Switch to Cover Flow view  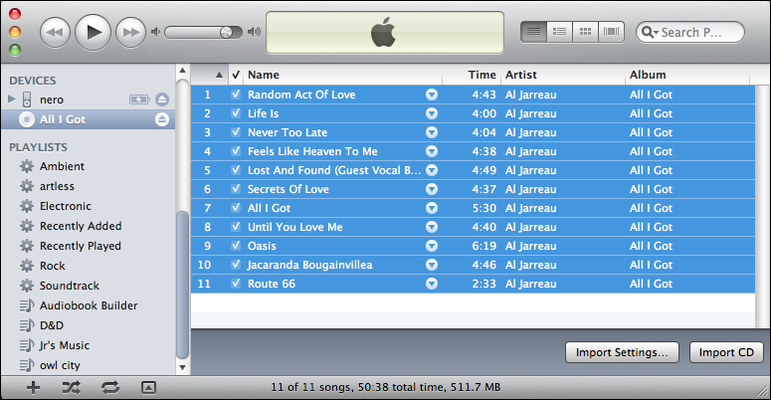(611, 32)
